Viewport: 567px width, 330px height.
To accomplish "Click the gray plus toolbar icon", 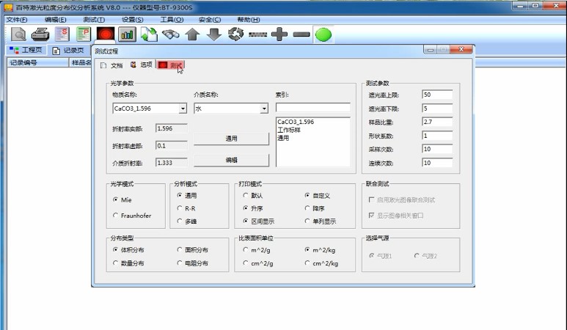I will click(279, 34).
